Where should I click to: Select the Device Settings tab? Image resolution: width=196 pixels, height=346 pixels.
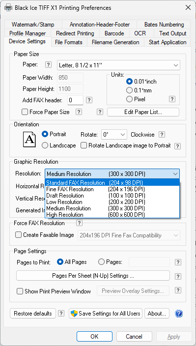click(28, 41)
